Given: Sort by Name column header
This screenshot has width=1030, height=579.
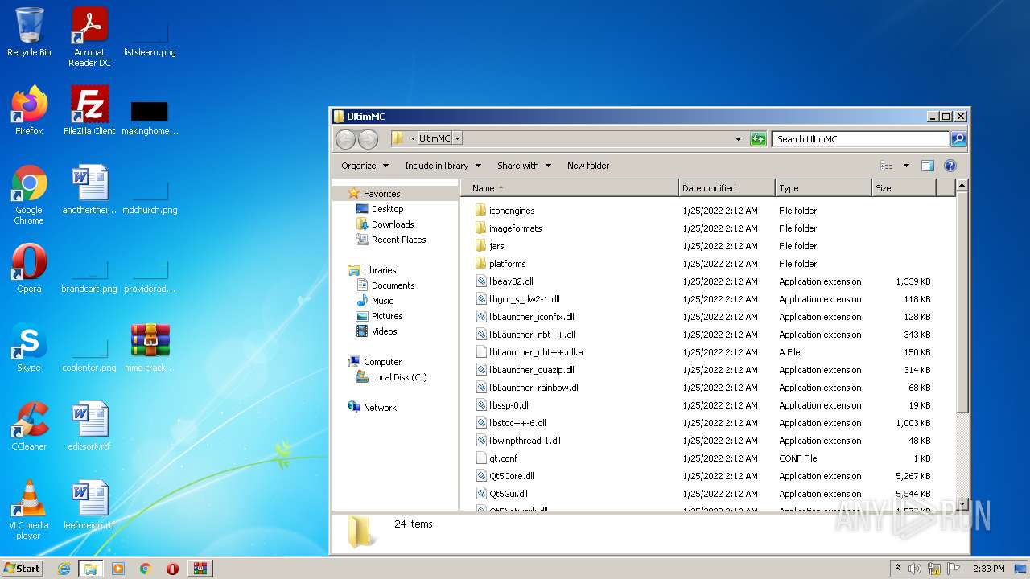Looking at the screenshot, I should pos(571,188).
